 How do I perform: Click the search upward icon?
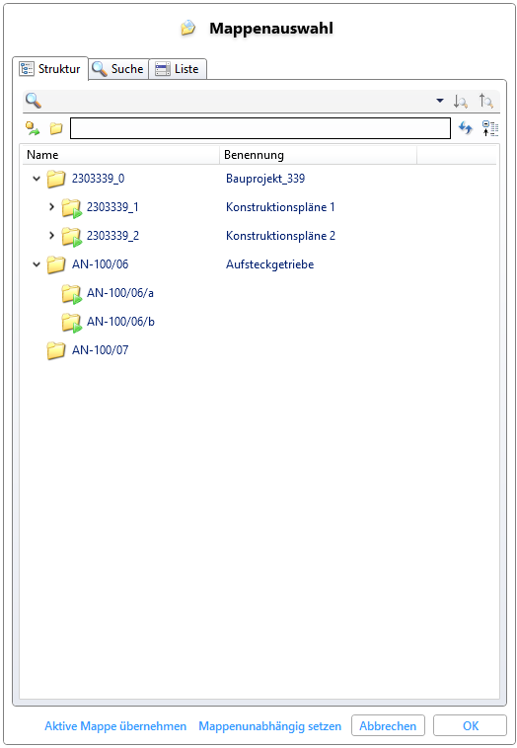point(486,101)
